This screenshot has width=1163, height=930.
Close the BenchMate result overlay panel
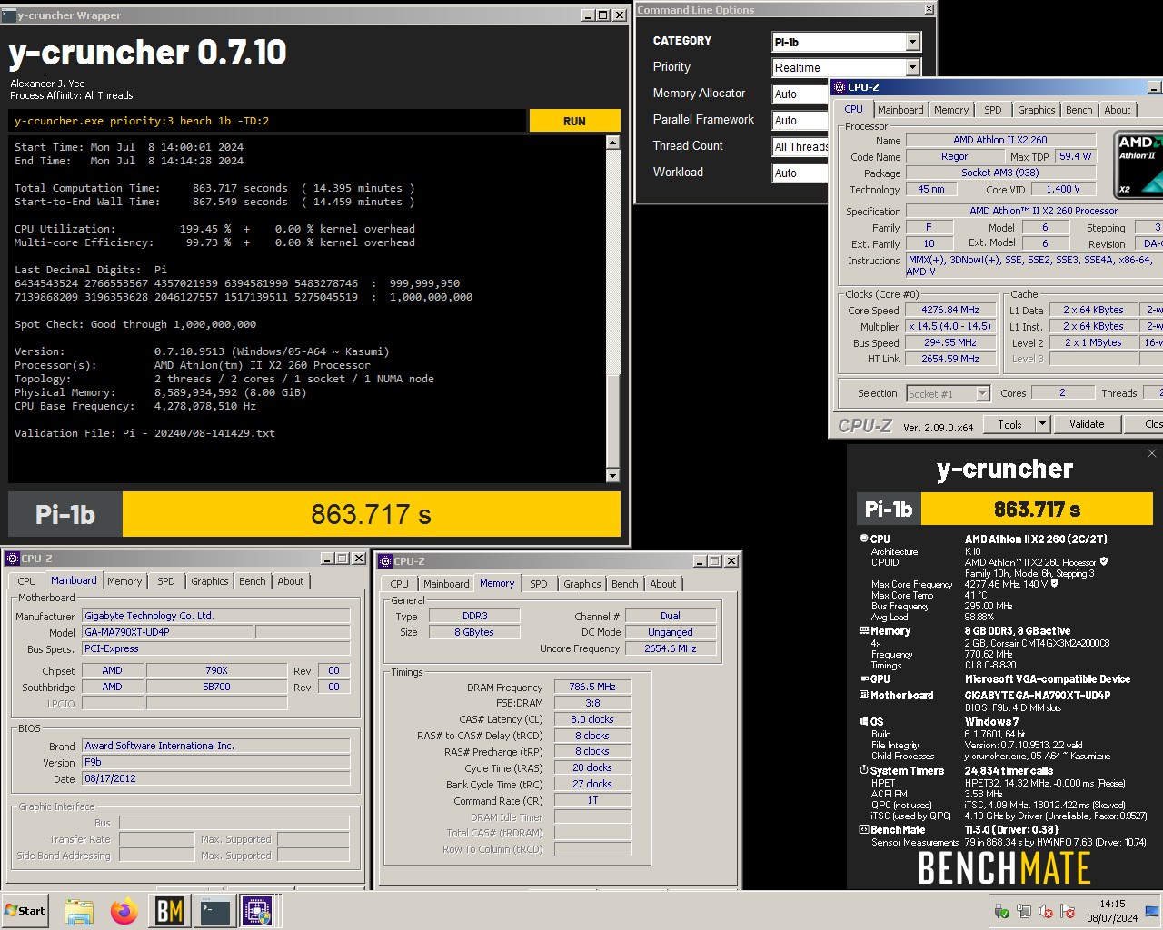tap(1152, 452)
